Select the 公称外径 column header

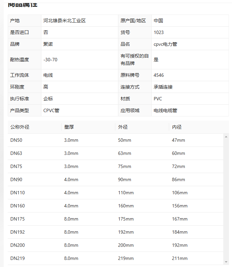coord(20,127)
